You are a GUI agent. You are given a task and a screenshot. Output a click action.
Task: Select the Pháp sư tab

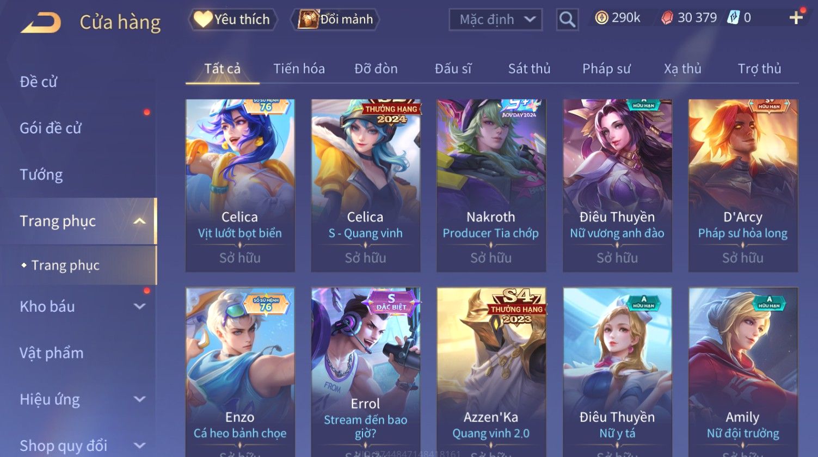click(x=606, y=69)
